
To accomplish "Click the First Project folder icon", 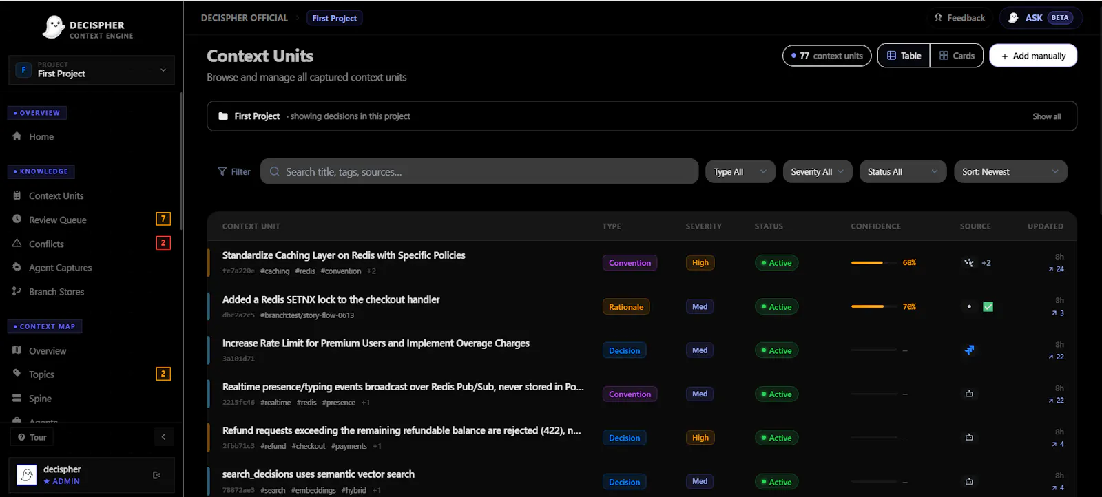I will pyautogui.click(x=223, y=116).
